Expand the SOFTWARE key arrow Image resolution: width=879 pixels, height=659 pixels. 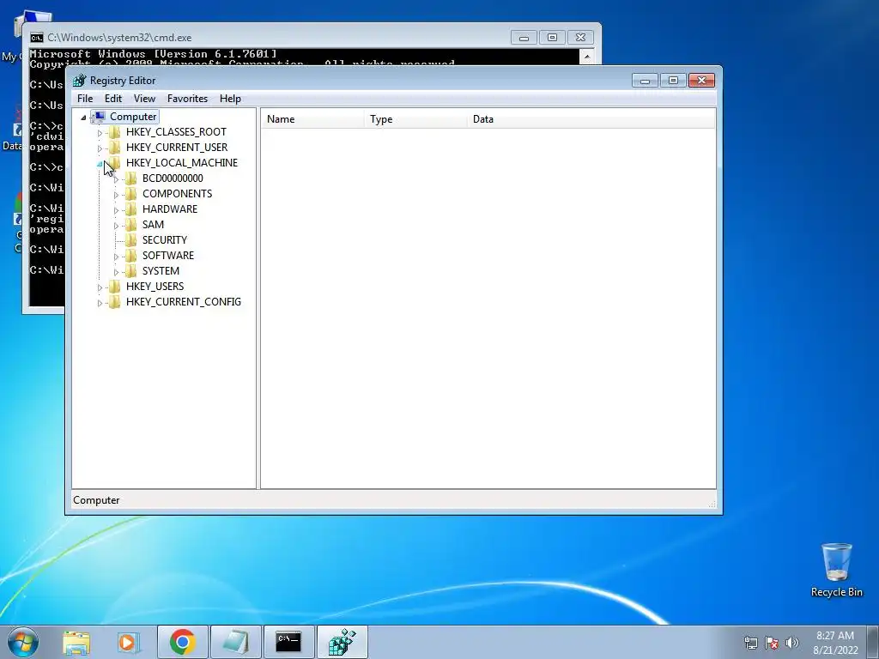click(x=116, y=257)
